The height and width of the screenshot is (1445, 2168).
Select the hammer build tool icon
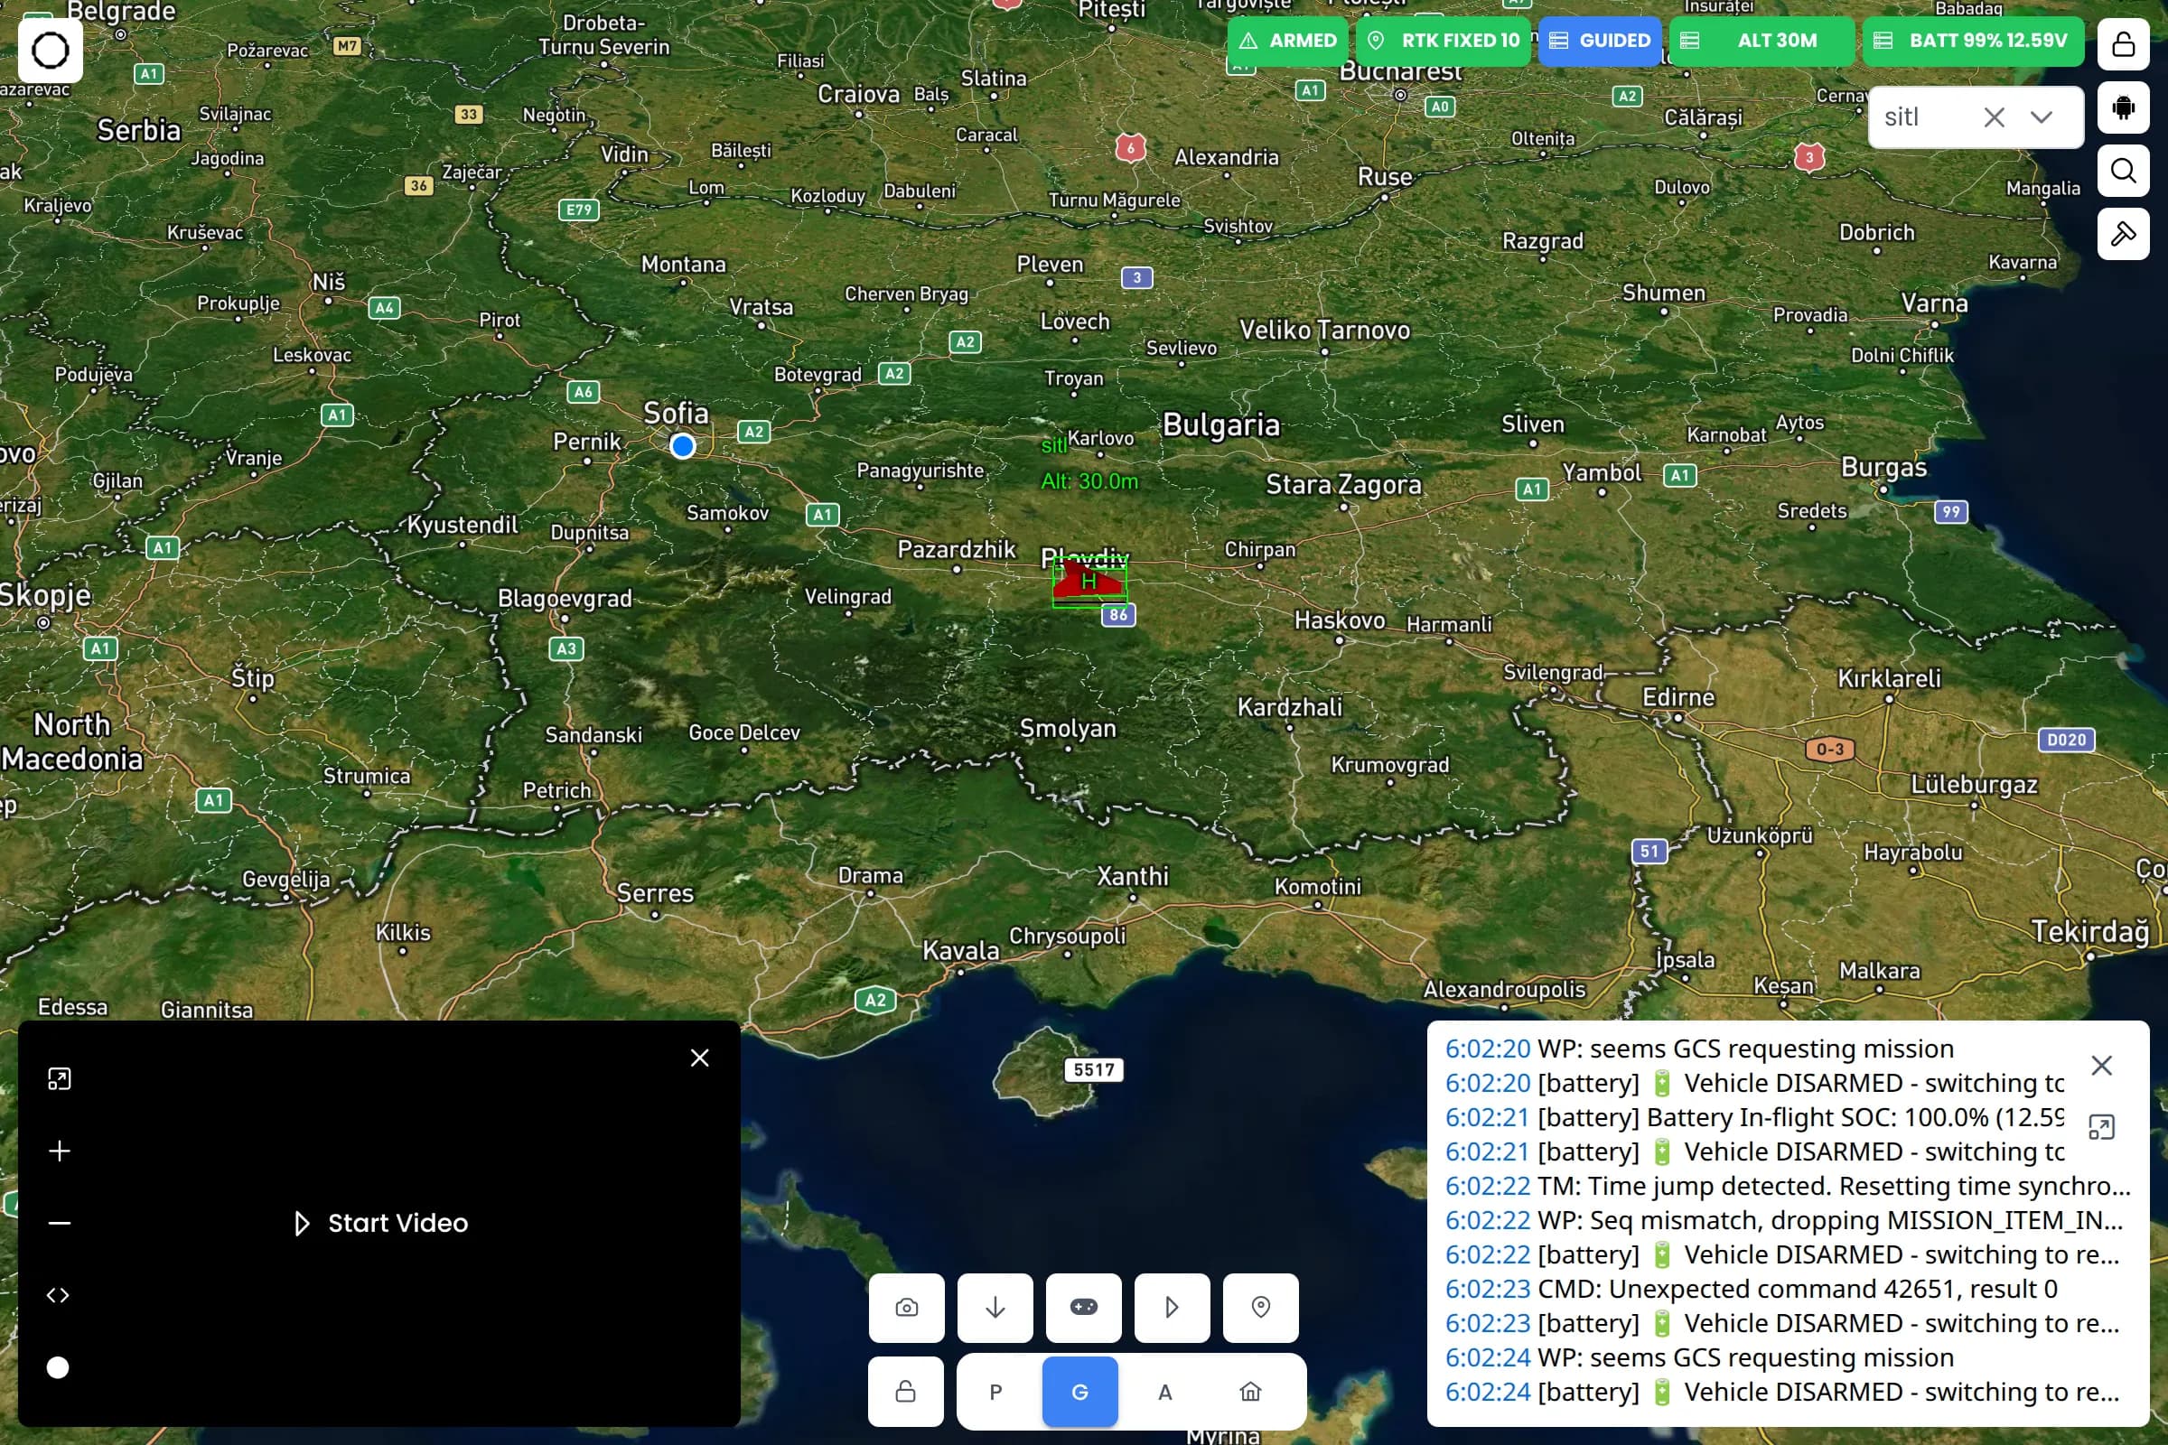pos(2123,234)
